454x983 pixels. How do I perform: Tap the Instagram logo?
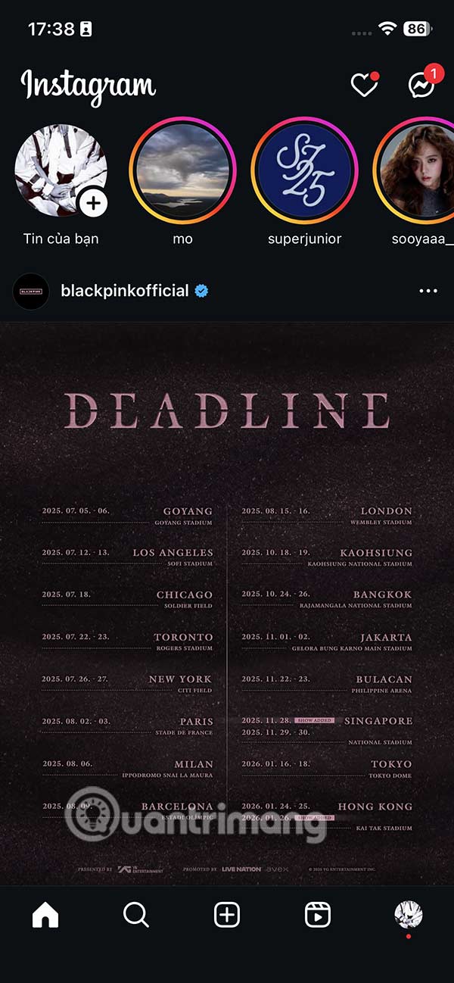88,86
